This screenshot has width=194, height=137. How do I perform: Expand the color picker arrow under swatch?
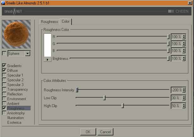[x=47, y=59]
